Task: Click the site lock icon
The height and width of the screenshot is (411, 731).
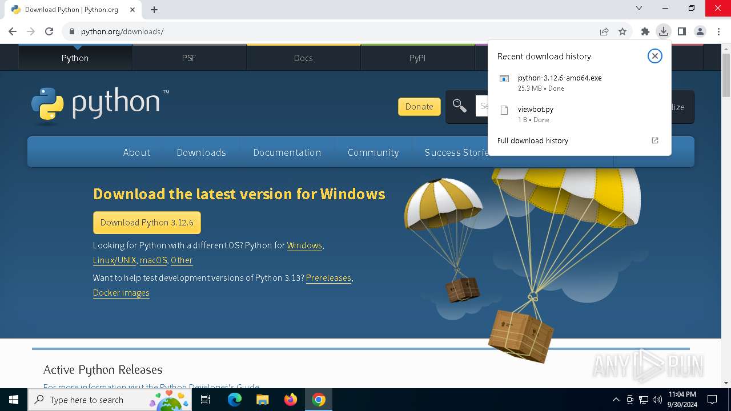Action: pyautogui.click(x=72, y=31)
